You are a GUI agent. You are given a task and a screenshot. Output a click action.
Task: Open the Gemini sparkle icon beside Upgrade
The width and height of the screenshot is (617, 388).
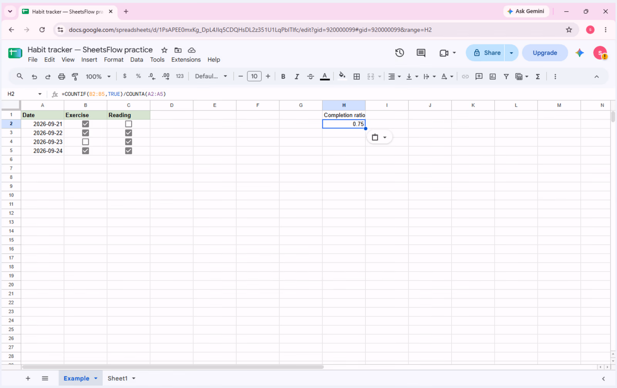580,53
